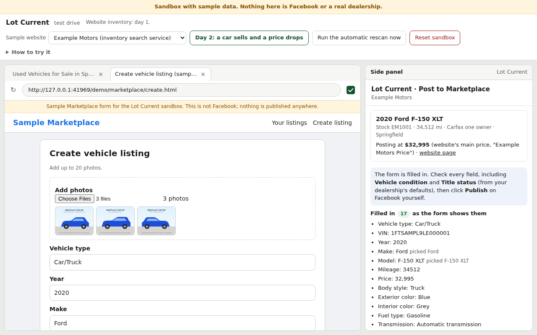Click the Reset sandbox button

[x=435, y=38]
